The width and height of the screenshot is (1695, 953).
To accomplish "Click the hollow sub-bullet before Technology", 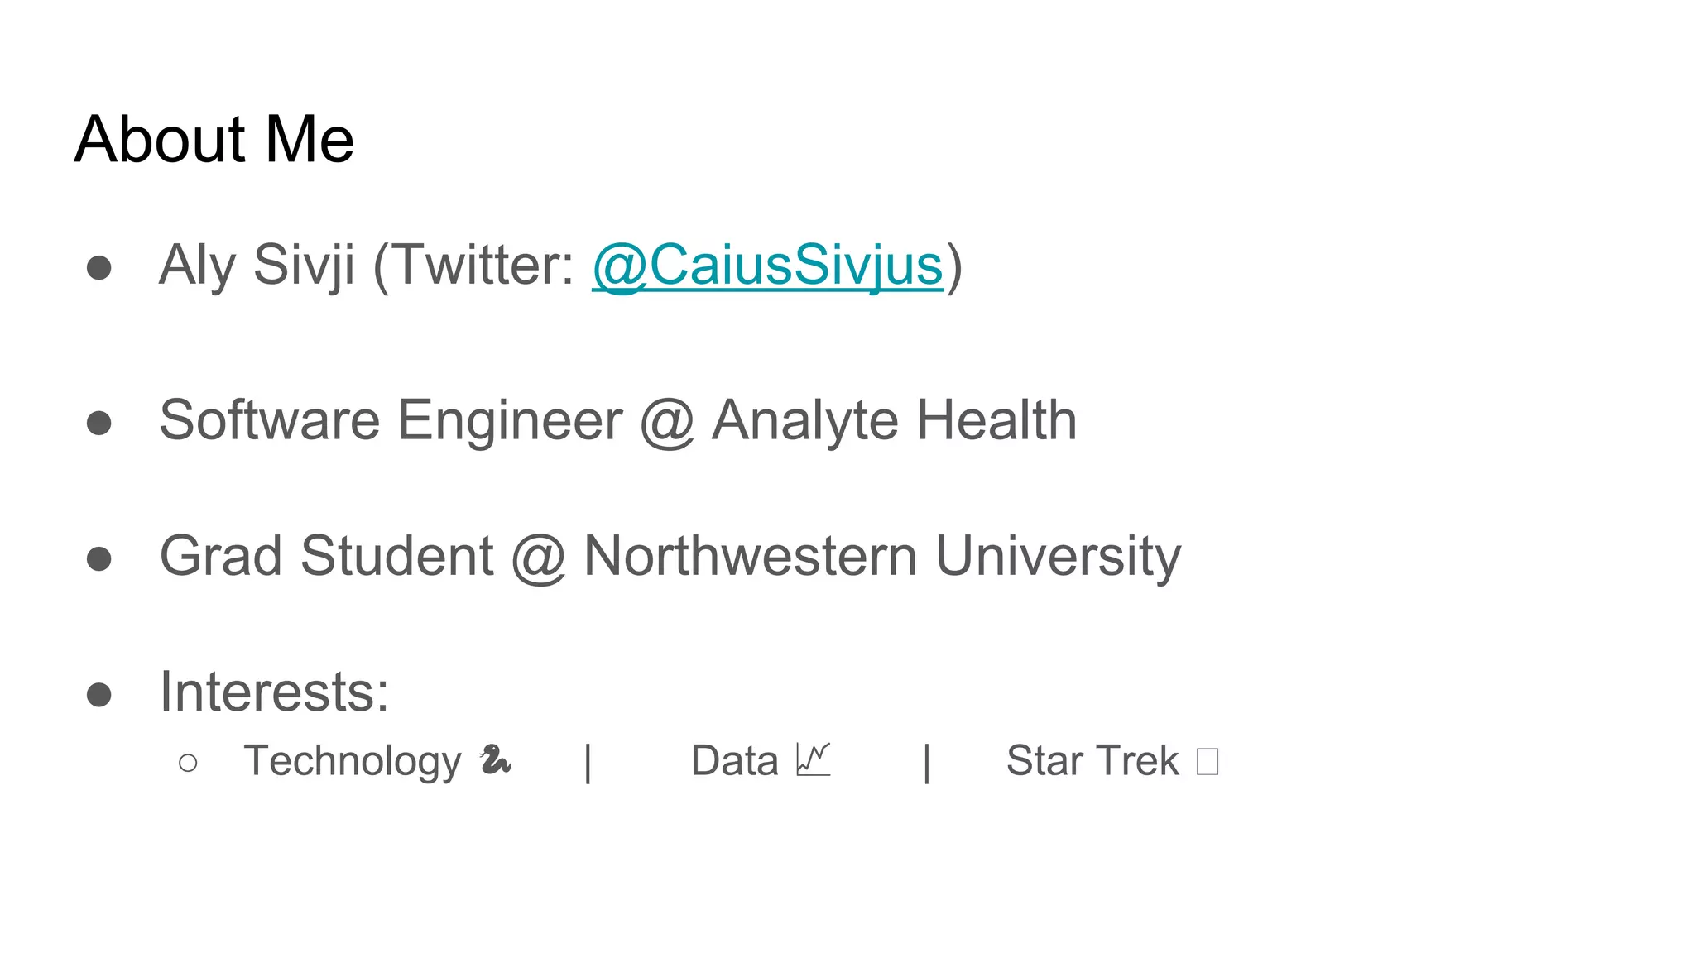I will [188, 762].
